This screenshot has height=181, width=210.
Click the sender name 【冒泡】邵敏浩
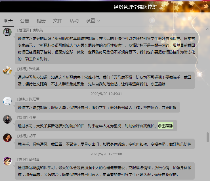coord(28,160)
